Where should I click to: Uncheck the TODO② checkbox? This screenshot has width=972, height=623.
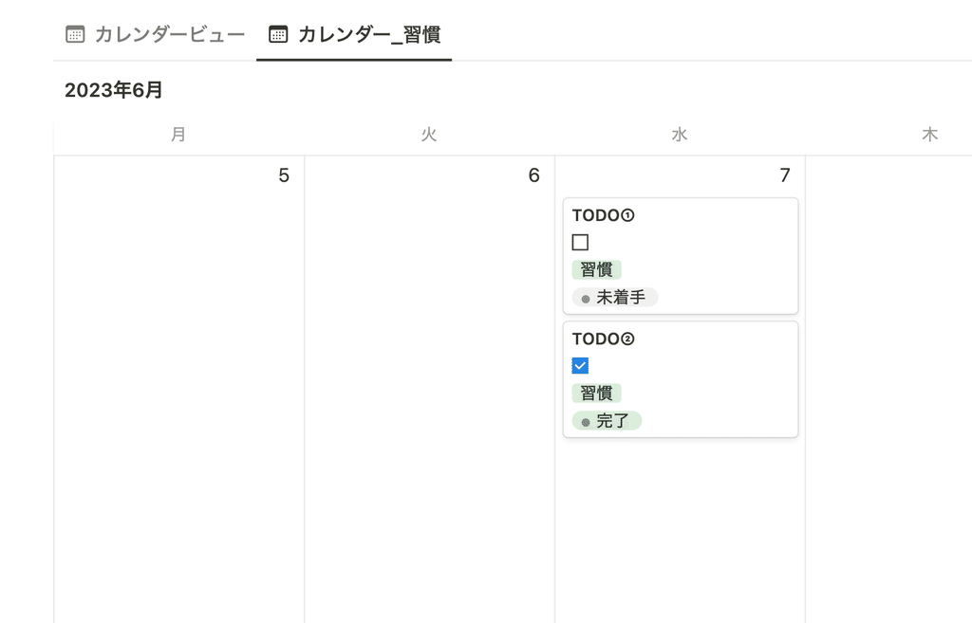[580, 365]
